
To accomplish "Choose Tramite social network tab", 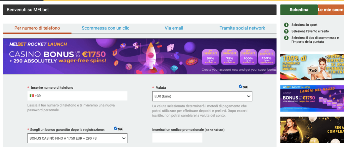I will pos(242,28).
